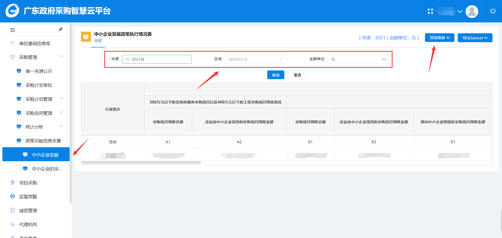
Task: Open 高级搜索 advanced search dropdown
Action: pyautogui.click(x=439, y=38)
